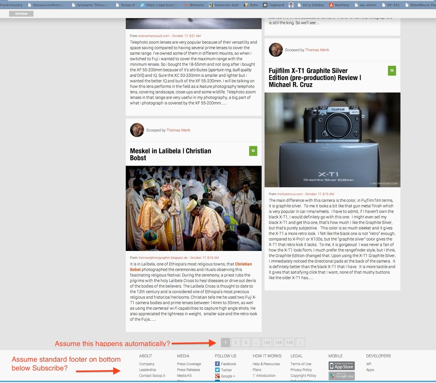
Task: Open the Google + icon in footer
Action: 217,376
